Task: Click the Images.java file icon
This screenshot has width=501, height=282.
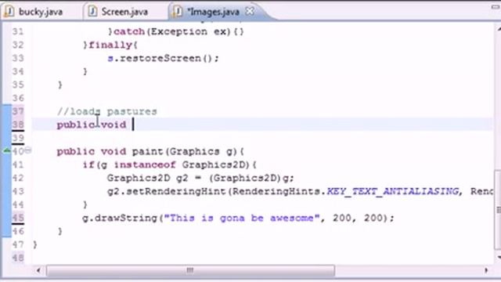Action: pos(177,12)
